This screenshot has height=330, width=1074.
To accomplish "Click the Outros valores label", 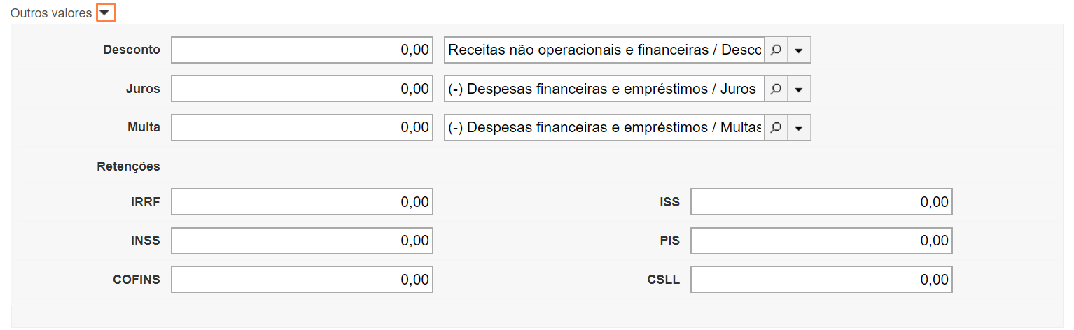I will point(51,13).
